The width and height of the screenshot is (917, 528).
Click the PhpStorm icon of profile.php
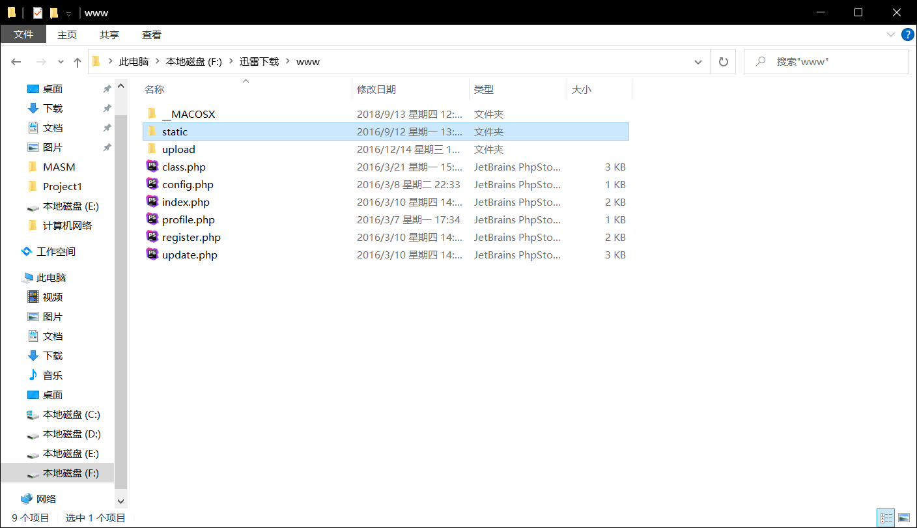(152, 219)
